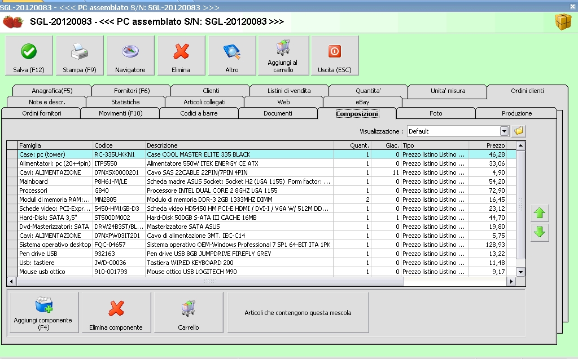Open the Navigatore compass button
This screenshot has width=578, height=359.
click(x=130, y=56)
